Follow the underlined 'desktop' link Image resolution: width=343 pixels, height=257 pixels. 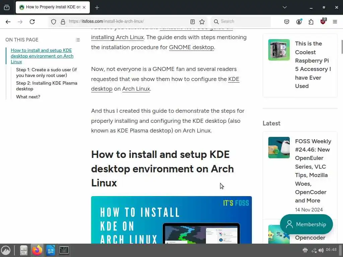102,89
